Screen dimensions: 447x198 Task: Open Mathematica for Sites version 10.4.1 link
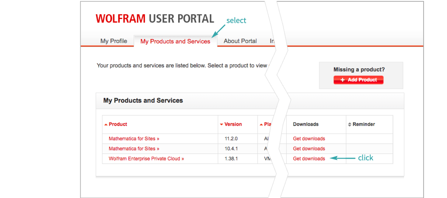pos(134,149)
